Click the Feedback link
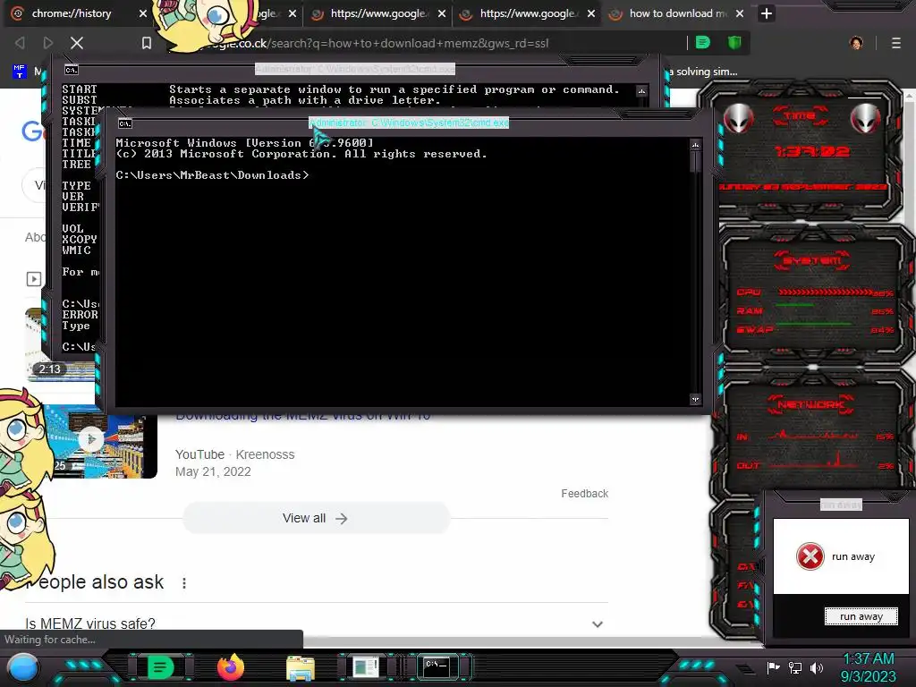Image resolution: width=916 pixels, height=687 pixels. [585, 494]
